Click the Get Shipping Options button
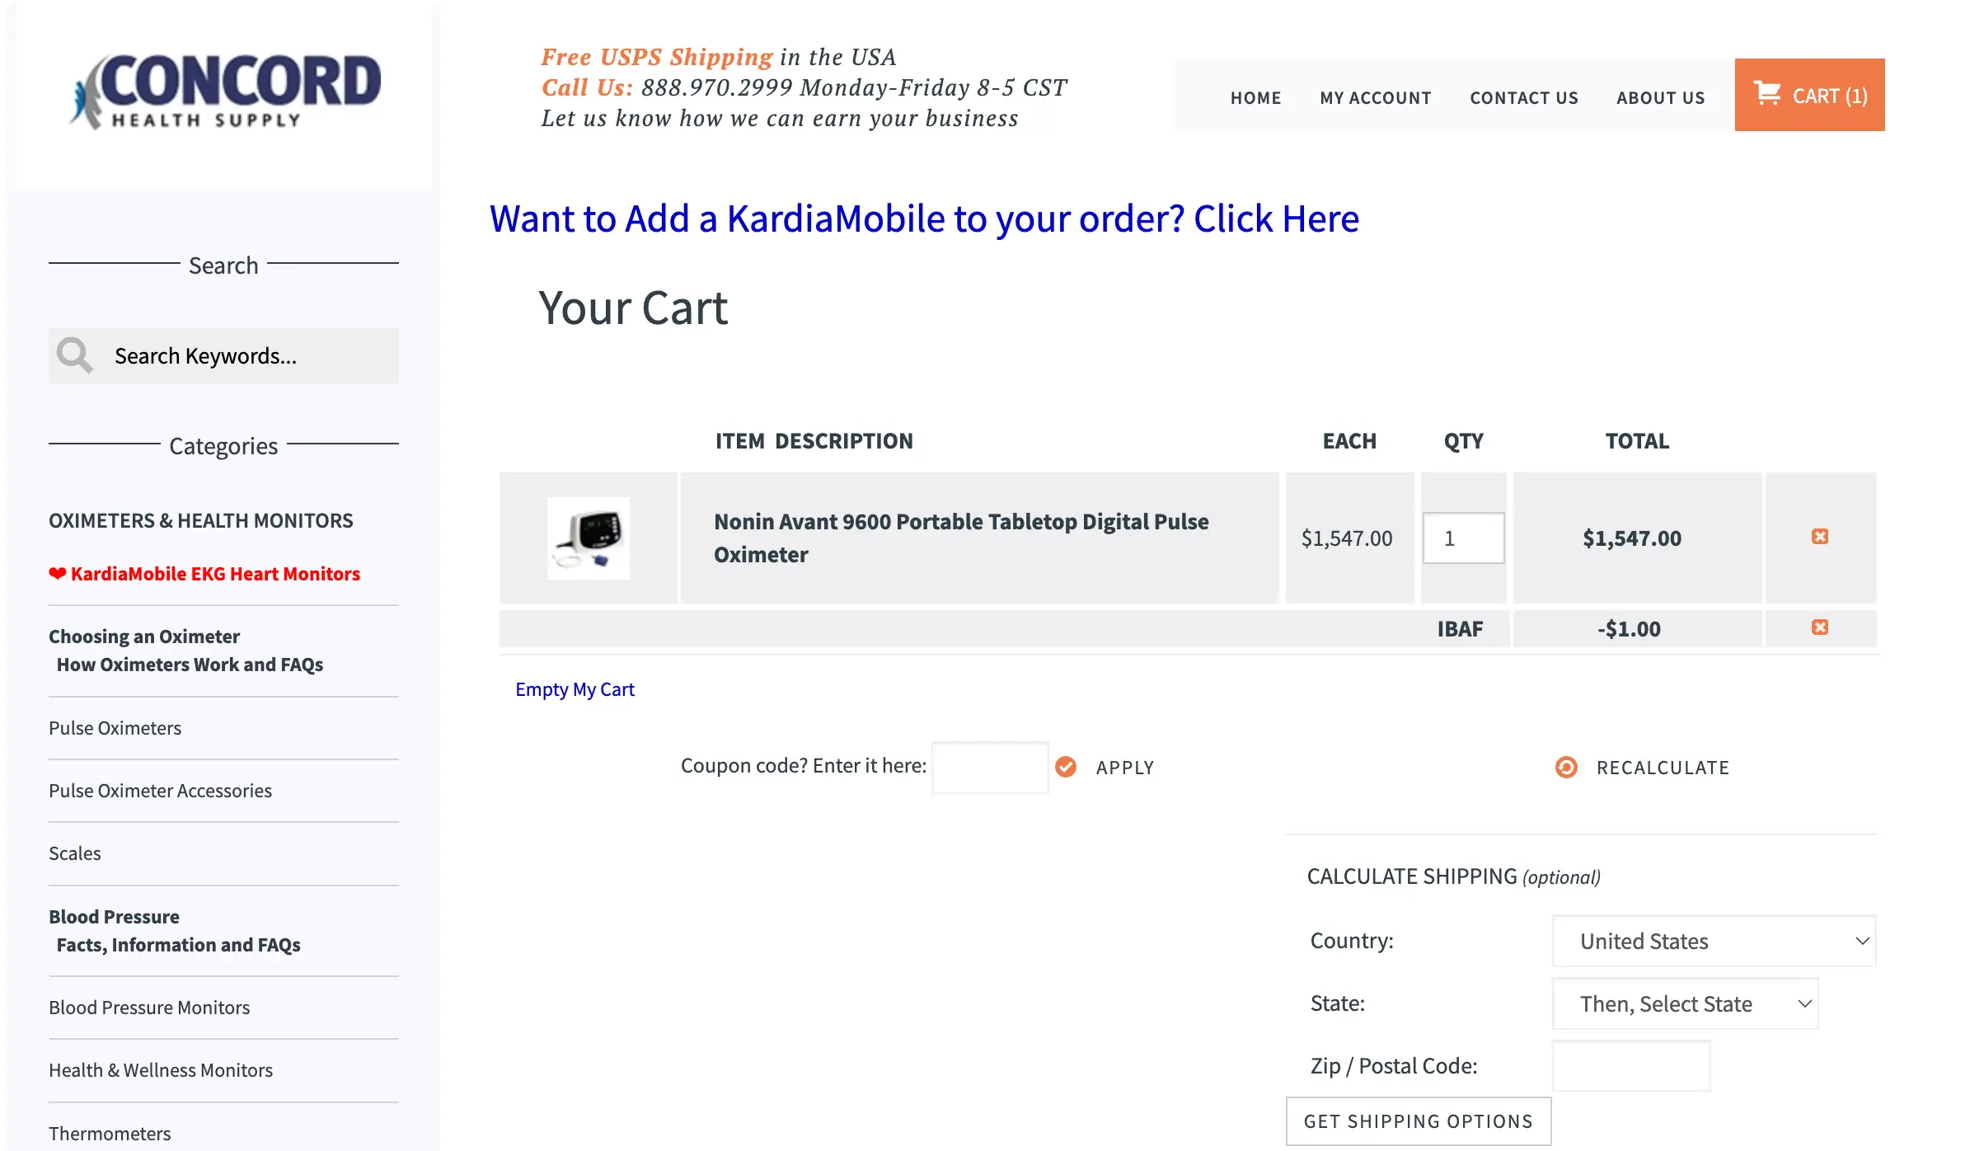This screenshot has height=1151, width=1970. click(x=1419, y=1121)
